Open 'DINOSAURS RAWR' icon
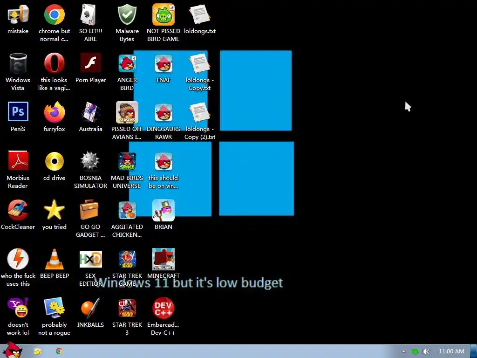Viewport: 477px width, 358px height. [x=164, y=112]
